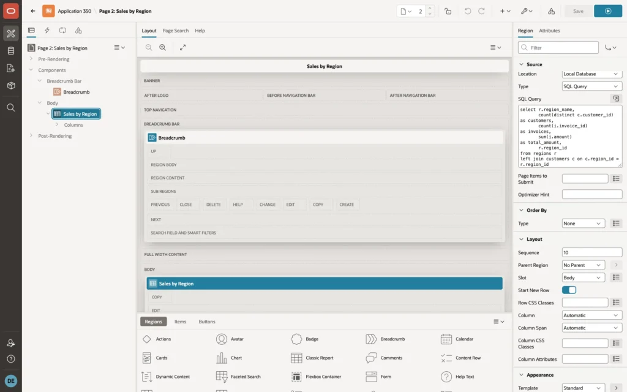627x392 pixels.
Task: Pick the Chart region in gallery
Action: point(229,358)
